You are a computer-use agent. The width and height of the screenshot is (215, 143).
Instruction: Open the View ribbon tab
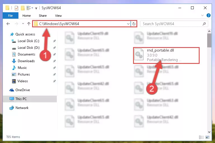(x=58, y=16)
